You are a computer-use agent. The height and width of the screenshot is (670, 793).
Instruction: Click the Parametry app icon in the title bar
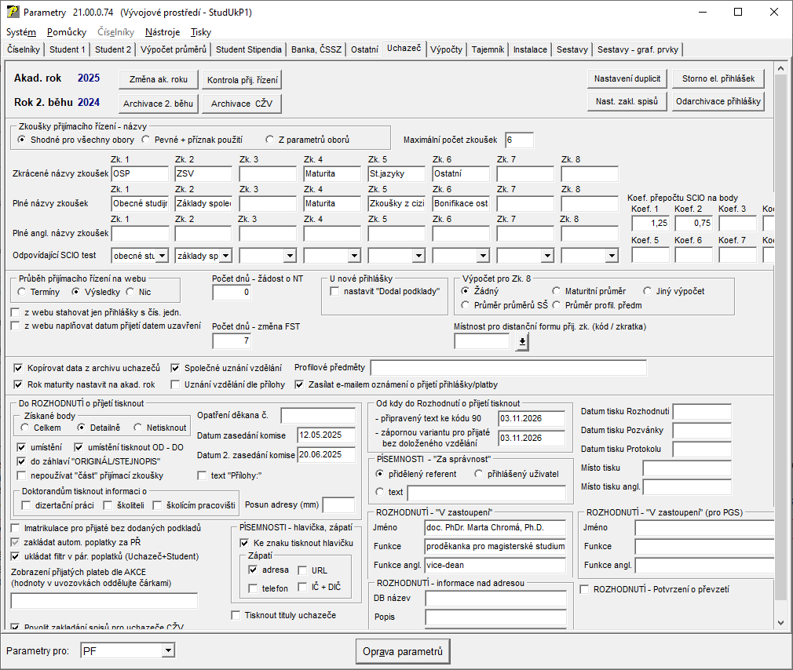[13, 13]
